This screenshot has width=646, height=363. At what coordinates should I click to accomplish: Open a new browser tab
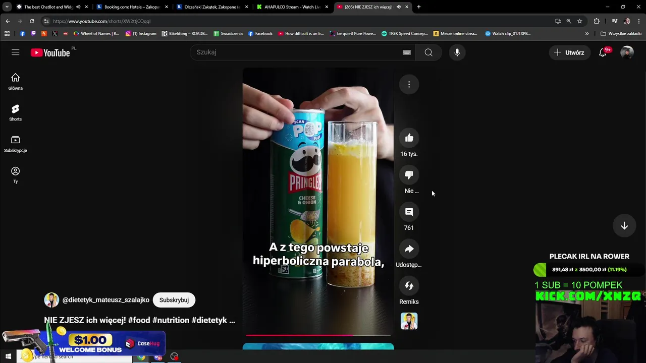418,7
